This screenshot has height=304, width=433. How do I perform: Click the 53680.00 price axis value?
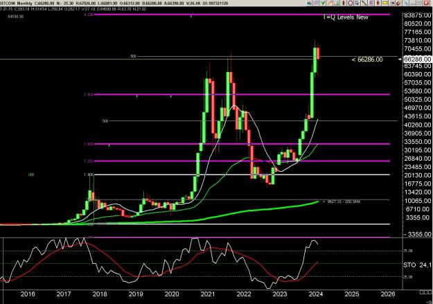[x=417, y=91]
